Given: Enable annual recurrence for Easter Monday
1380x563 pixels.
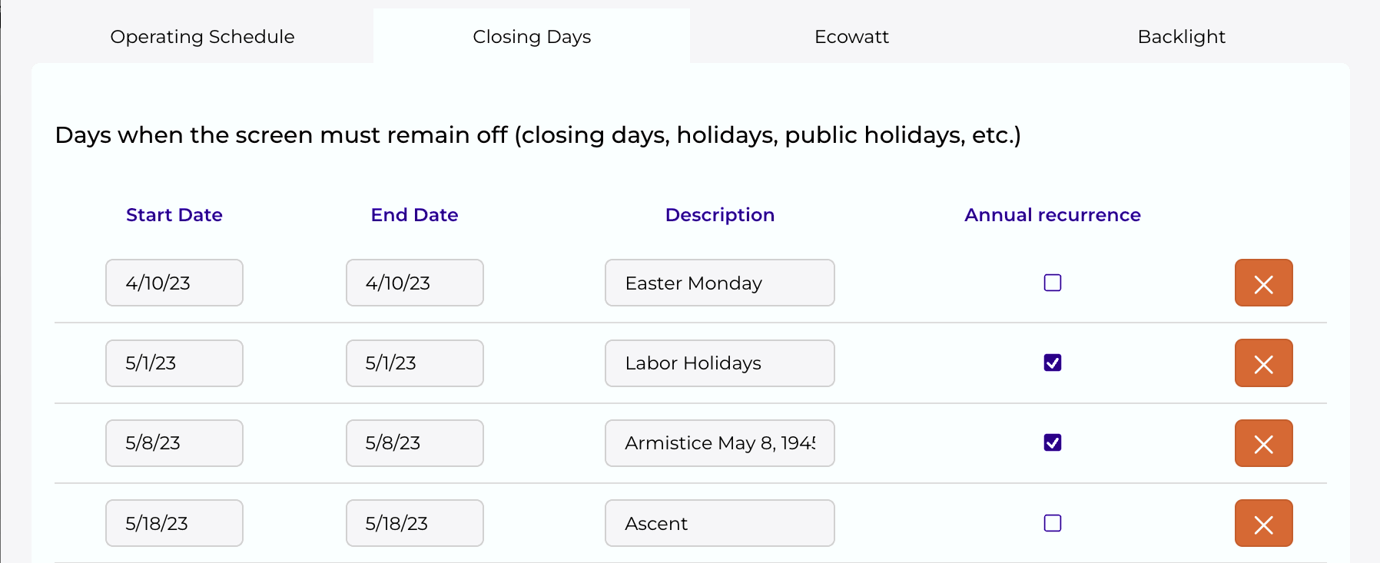Looking at the screenshot, I should 1053,283.
